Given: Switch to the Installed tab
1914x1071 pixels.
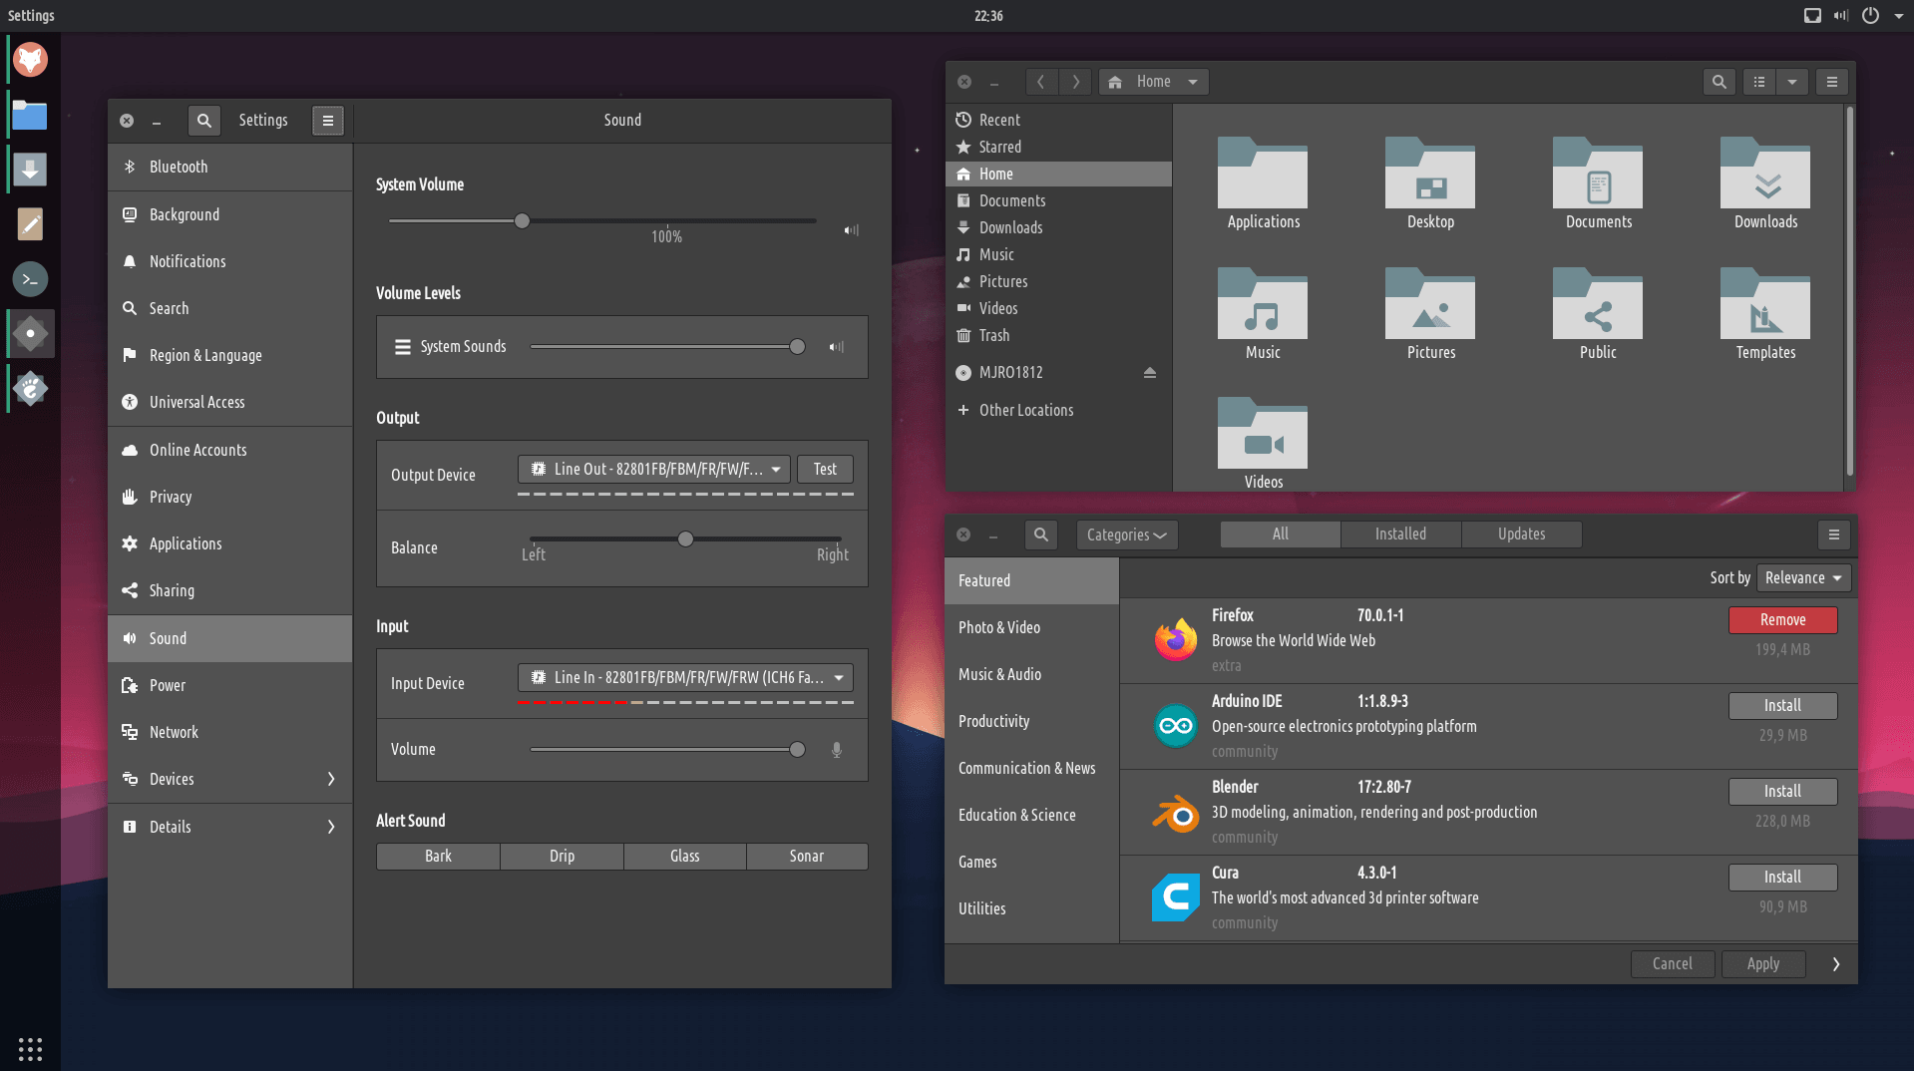Looking at the screenshot, I should (1400, 535).
